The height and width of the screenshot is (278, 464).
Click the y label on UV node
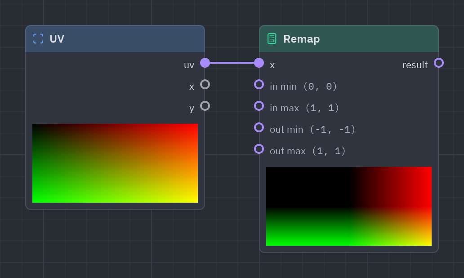click(x=192, y=109)
